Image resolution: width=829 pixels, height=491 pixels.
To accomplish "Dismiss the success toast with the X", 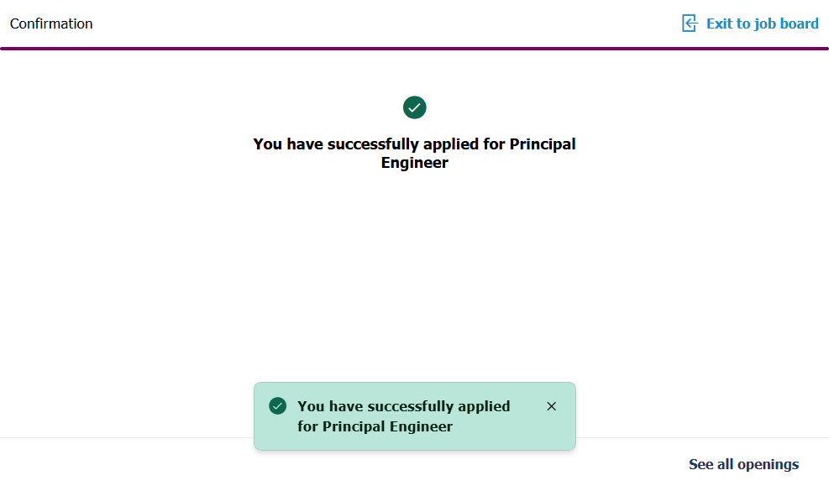I will tap(551, 406).
